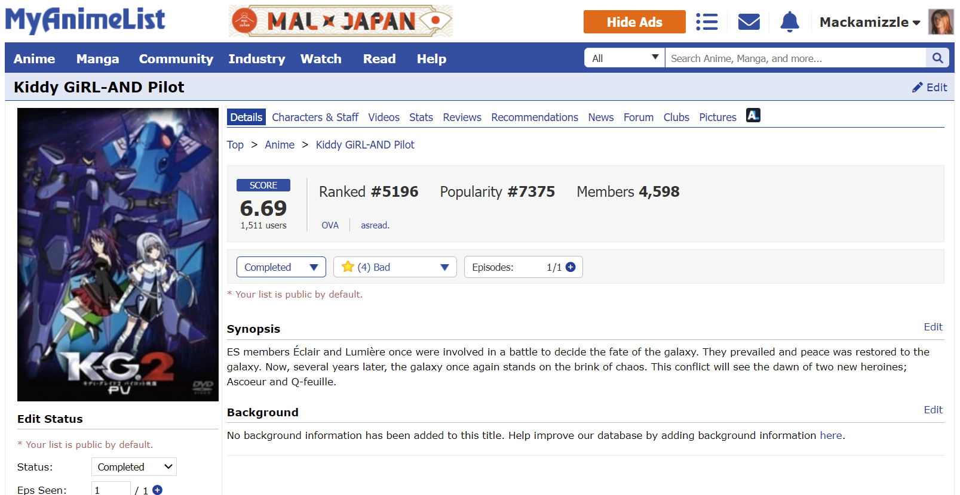The height and width of the screenshot is (495, 960).
Task: Click the 1,511 users text
Action: point(263,225)
